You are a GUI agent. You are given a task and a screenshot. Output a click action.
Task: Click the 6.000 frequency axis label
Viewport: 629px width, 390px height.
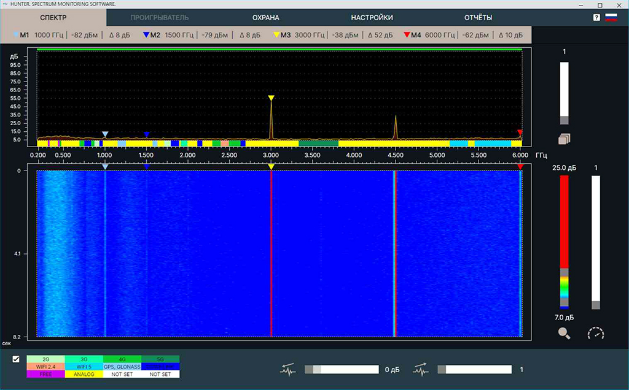[520, 155]
